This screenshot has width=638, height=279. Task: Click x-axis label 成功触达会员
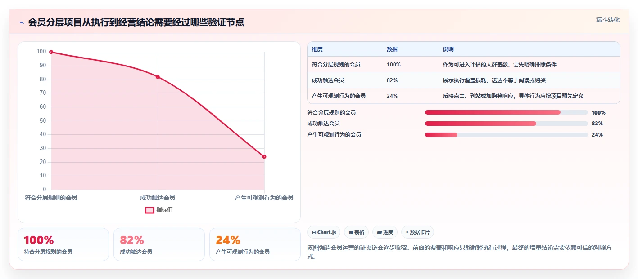tap(158, 198)
